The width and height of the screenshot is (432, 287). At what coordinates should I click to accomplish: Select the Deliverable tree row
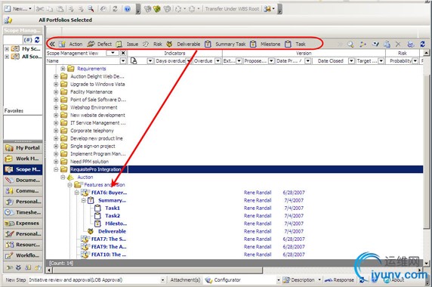tap(112, 231)
